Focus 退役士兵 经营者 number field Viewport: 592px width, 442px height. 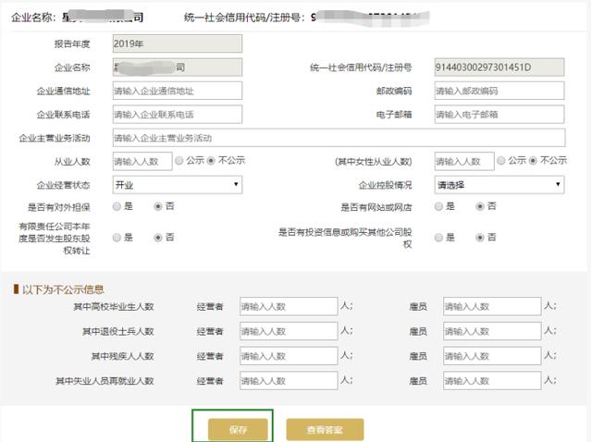pos(289,331)
